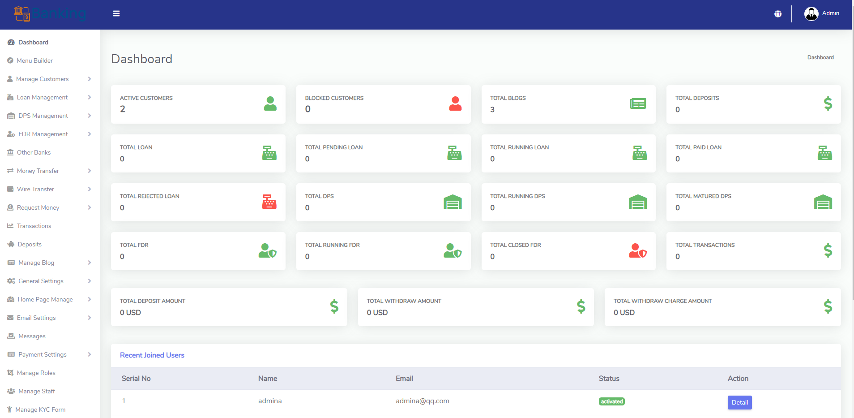Click the red Total Rejected Loan icon
The height and width of the screenshot is (418, 854).
[x=269, y=202]
